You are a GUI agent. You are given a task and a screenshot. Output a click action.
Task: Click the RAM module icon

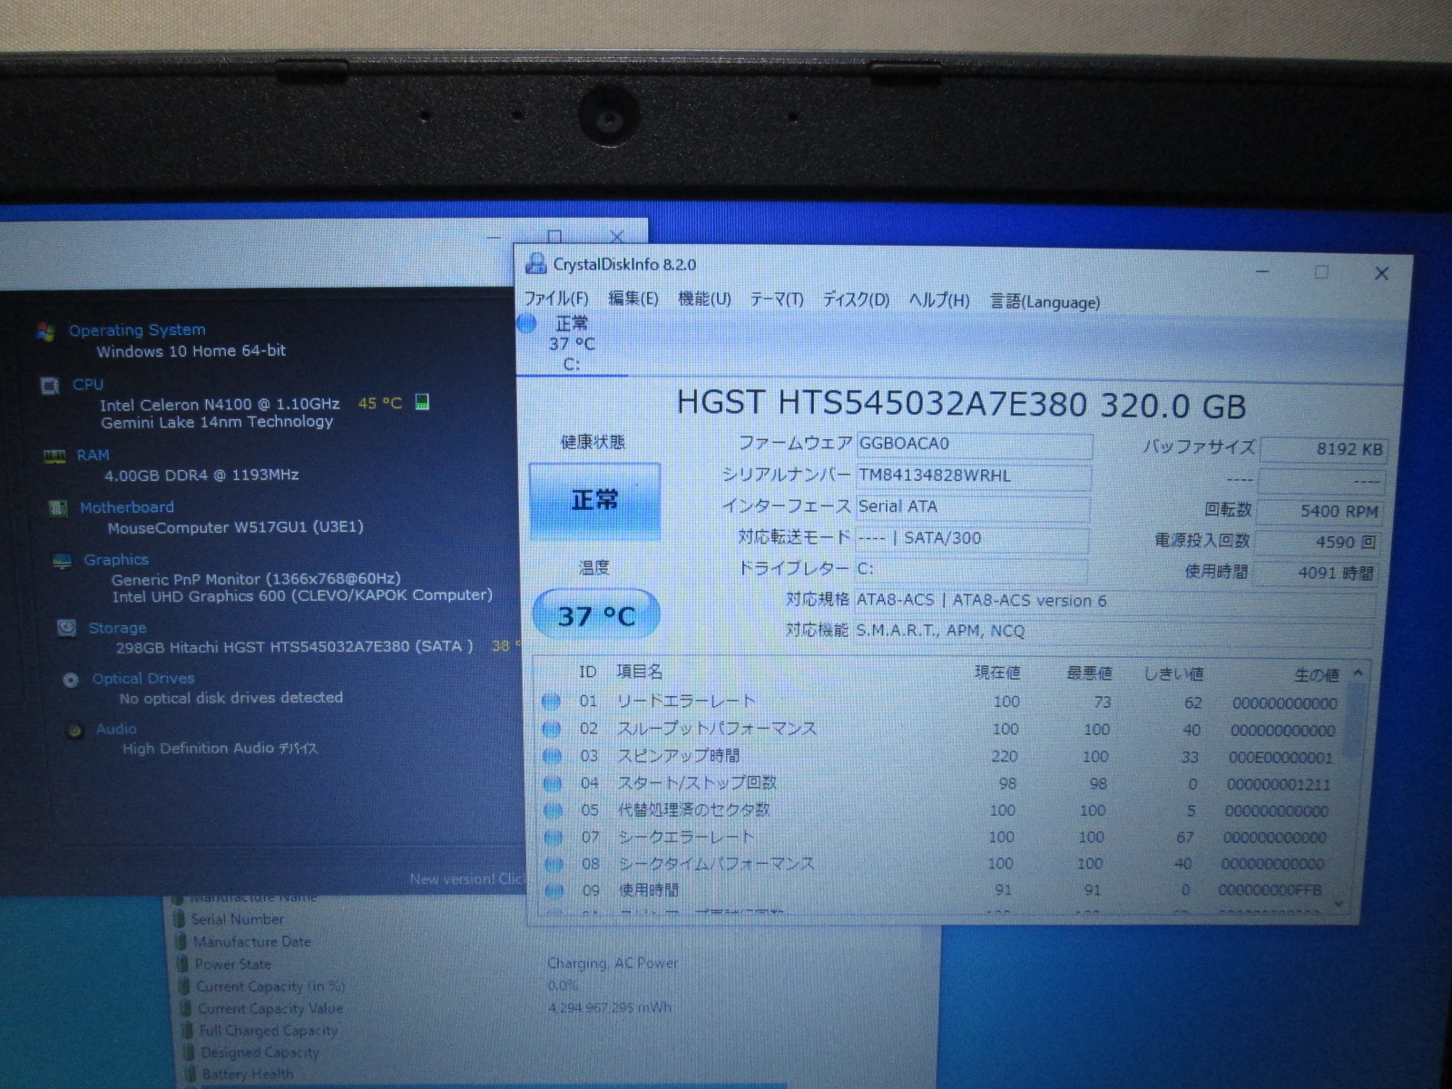[x=54, y=456]
